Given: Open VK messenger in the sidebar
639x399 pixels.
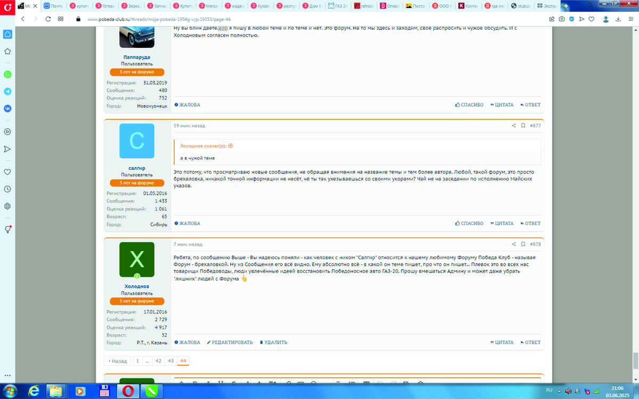Looking at the screenshot, I should click(x=7, y=108).
